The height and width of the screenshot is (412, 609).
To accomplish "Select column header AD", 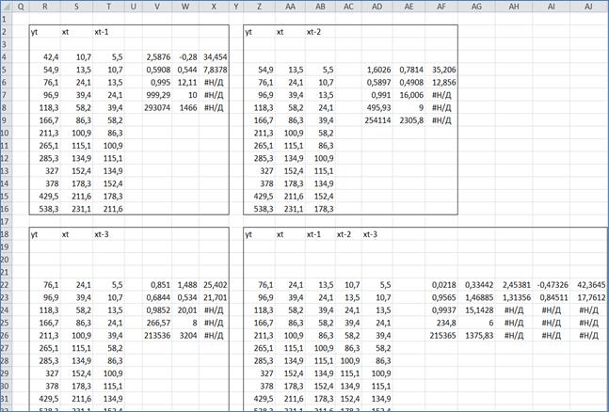I will pos(377,6).
